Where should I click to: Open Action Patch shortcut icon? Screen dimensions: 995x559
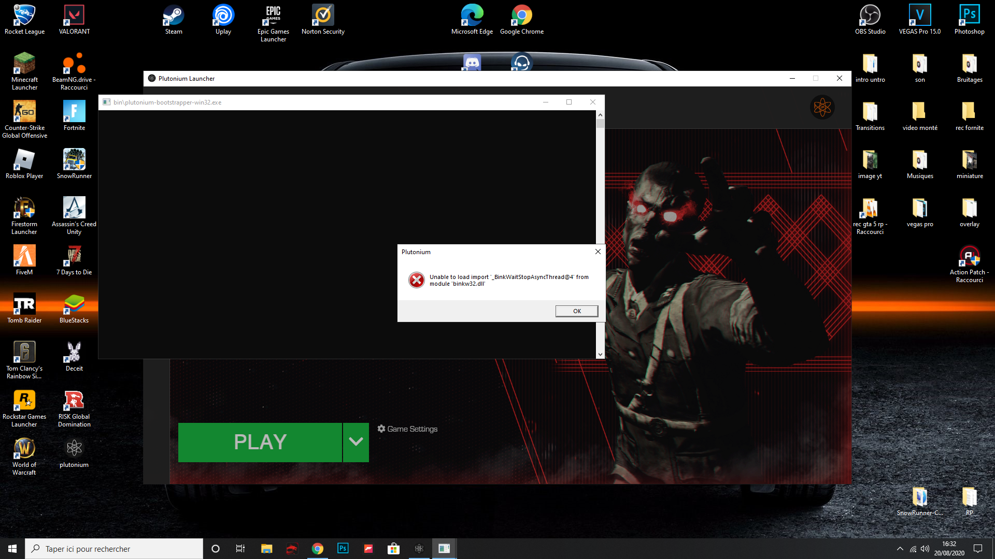pos(970,264)
